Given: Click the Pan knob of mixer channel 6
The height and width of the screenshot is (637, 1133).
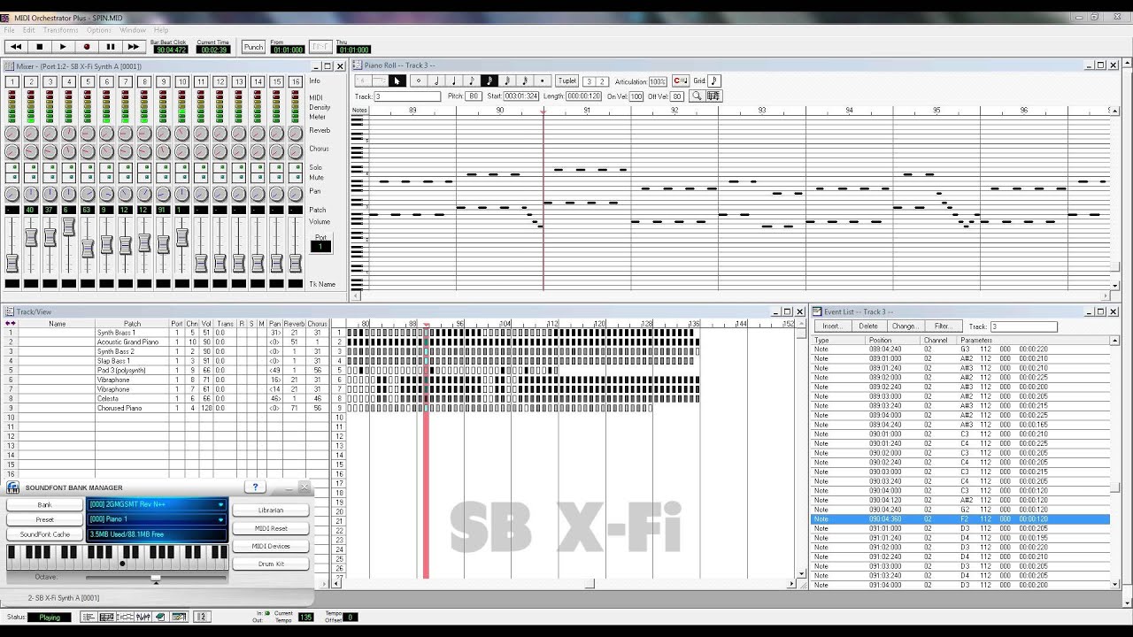Looking at the screenshot, I should (x=106, y=194).
